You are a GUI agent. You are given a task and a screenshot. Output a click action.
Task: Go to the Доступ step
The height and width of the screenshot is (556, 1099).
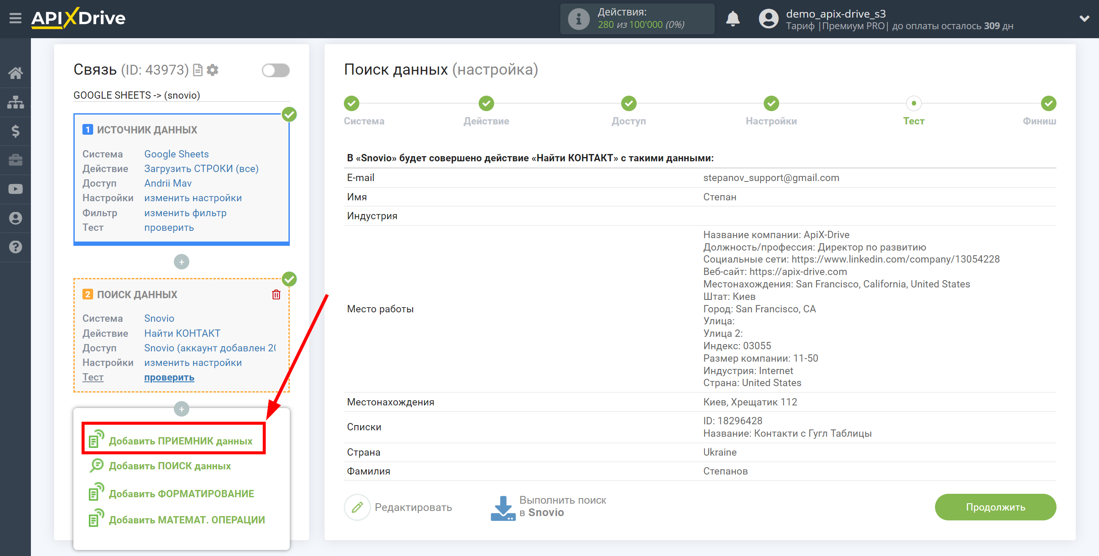(x=629, y=103)
